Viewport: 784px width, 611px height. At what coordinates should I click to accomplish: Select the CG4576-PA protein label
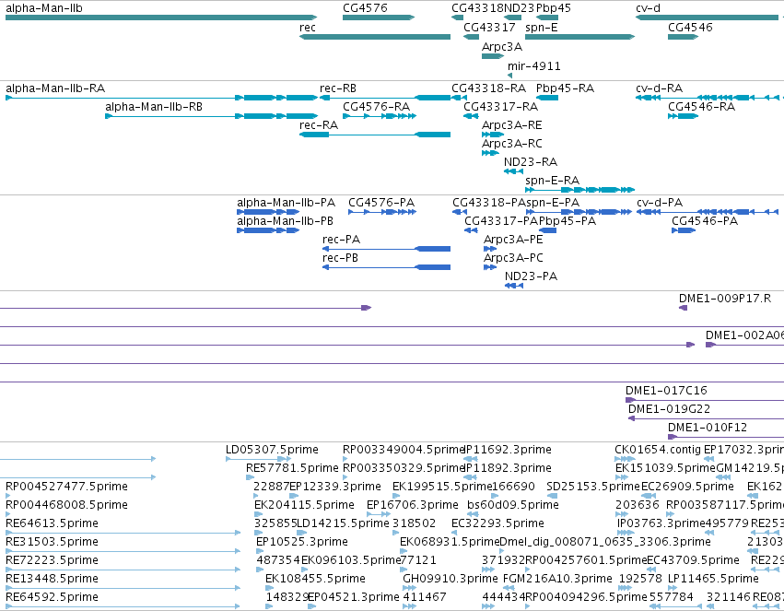click(x=381, y=203)
